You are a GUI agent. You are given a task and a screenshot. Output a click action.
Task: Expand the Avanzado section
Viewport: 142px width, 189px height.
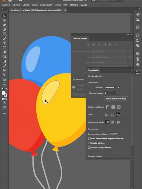(74, 80)
